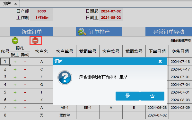Screen dimensions: 192x120
Task: Edit the 日产能 value 5000
Action: pos(42,11)
